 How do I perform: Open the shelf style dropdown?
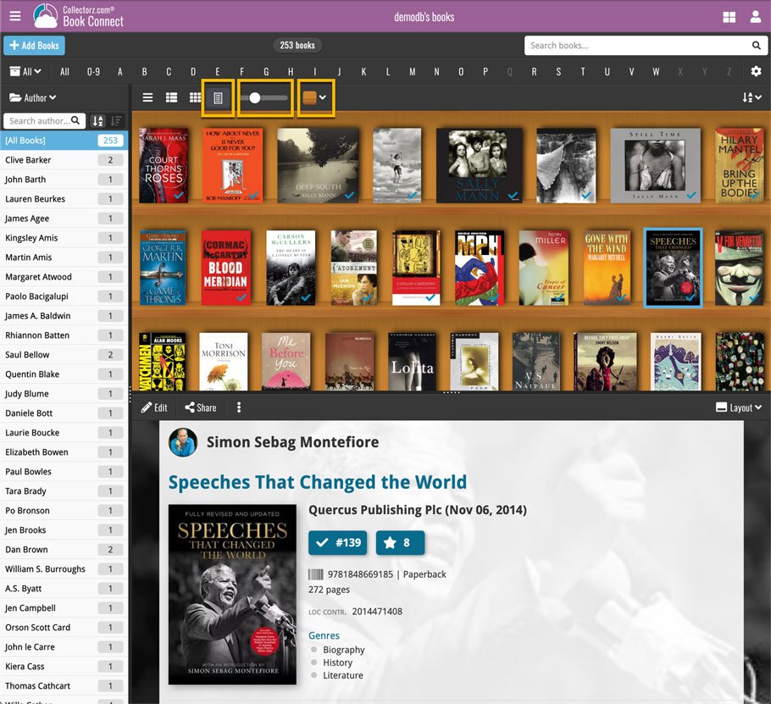(x=313, y=97)
